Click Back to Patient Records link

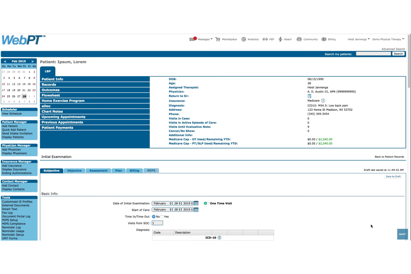tap(389, 157)
